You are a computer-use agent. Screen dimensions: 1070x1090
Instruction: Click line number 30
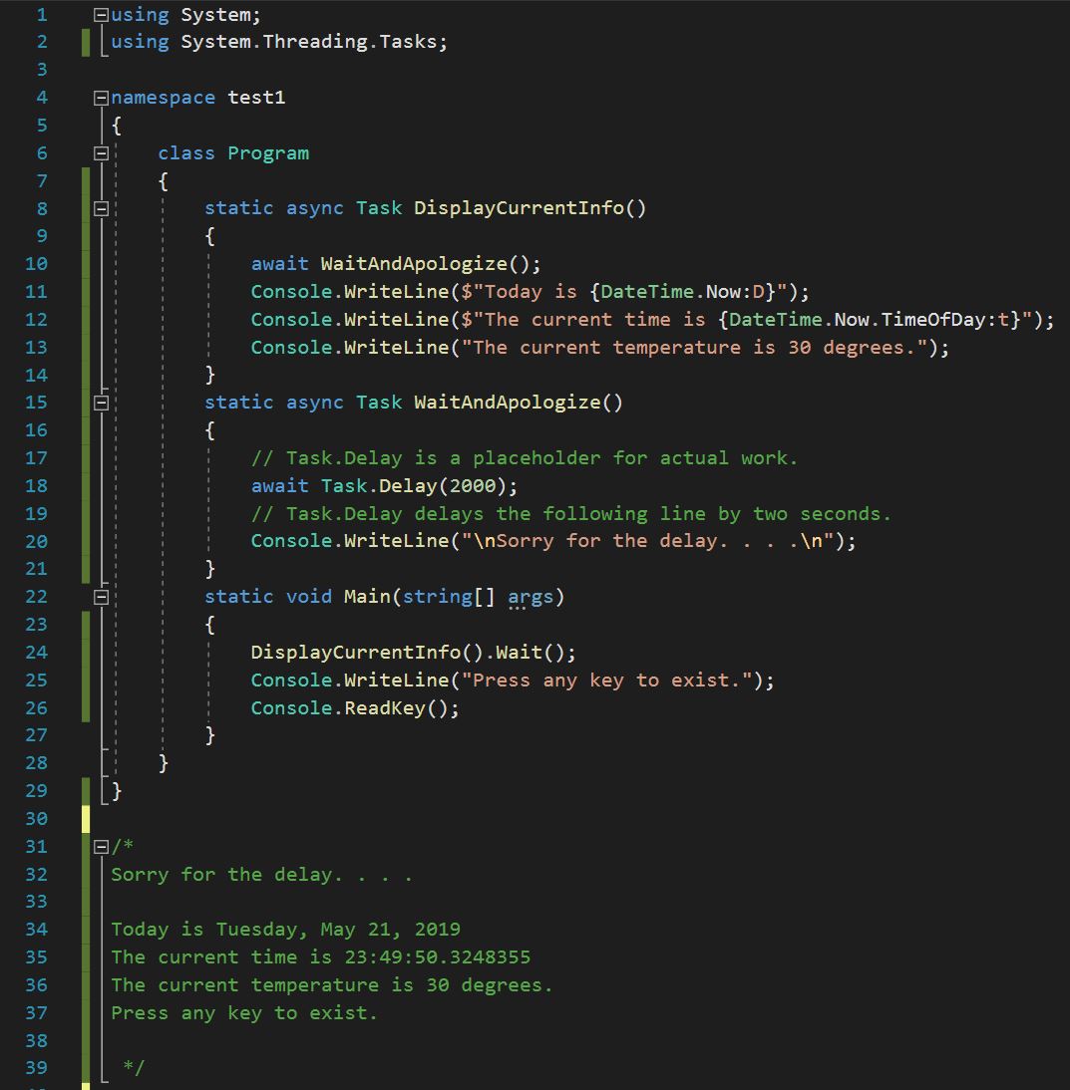point(36,818)
